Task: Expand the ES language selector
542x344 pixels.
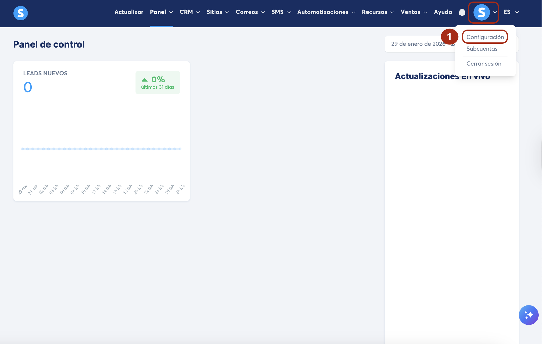Action: [511, 12]
